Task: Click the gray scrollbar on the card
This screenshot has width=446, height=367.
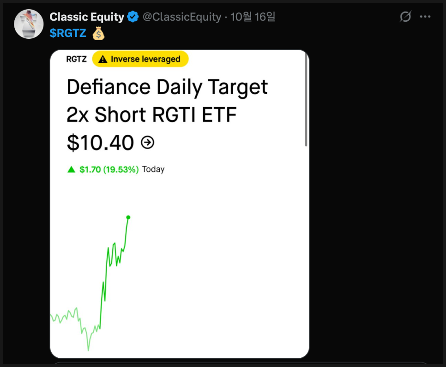Action: pos(307,99)
